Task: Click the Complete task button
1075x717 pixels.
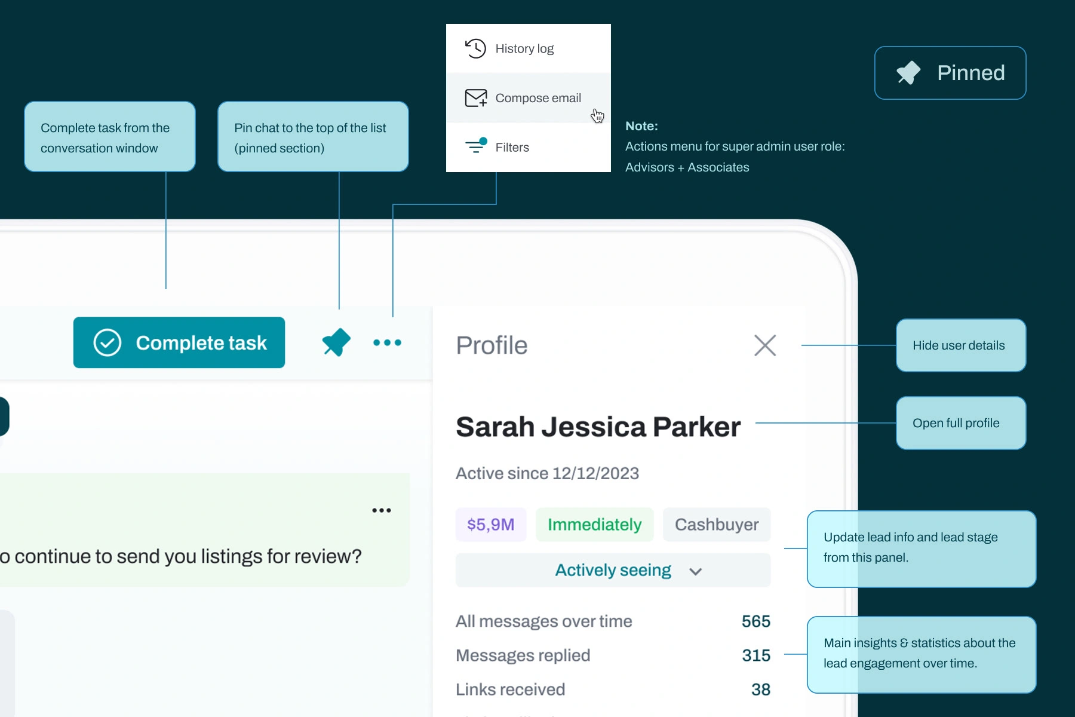Action: 179,342
